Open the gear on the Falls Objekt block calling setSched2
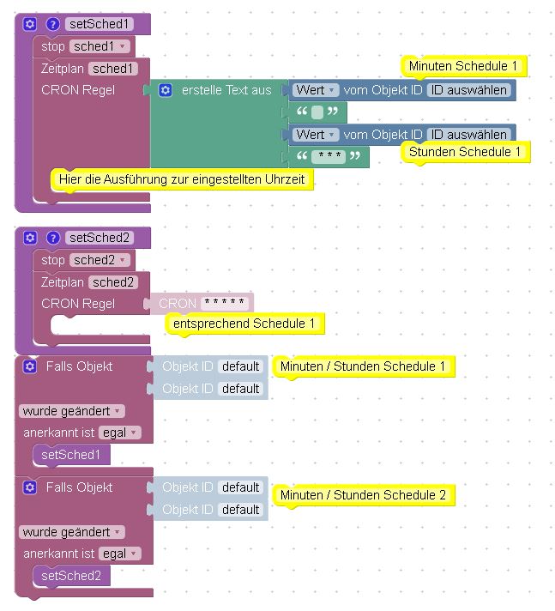The height and width of the screenshot is (611, 555). click(x=30, y=487)
